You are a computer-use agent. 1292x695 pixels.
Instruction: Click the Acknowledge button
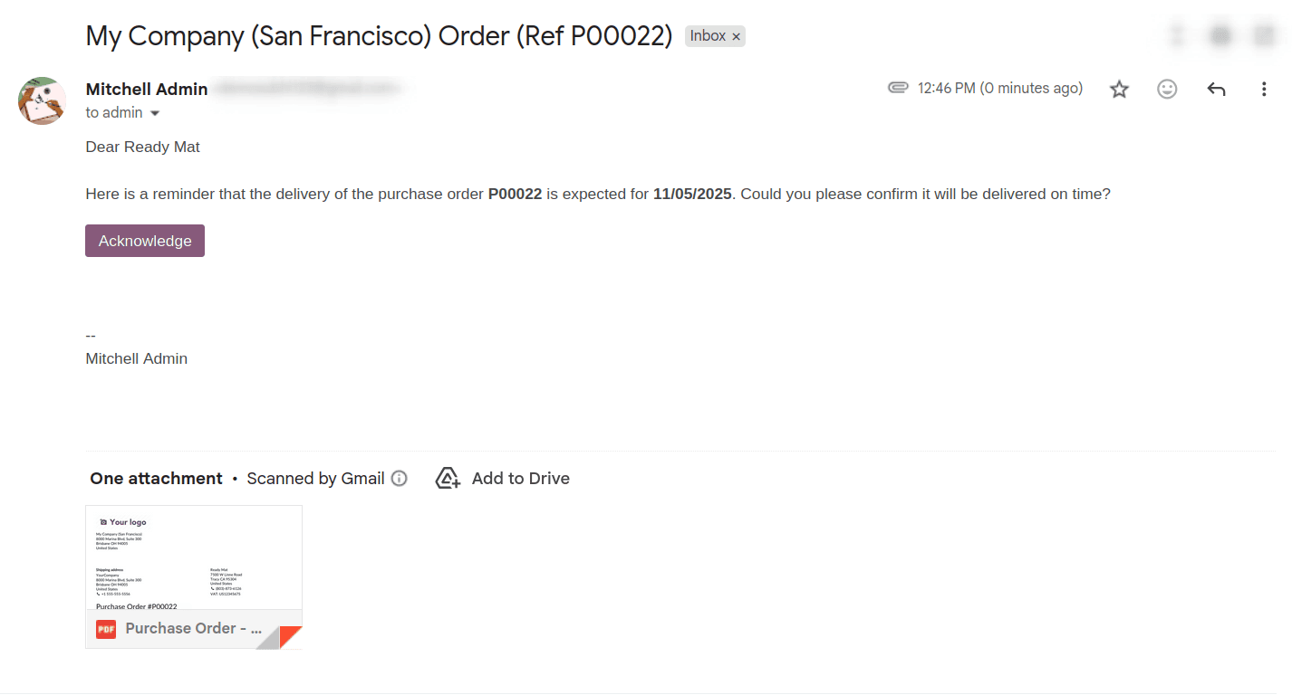(144, 240)
